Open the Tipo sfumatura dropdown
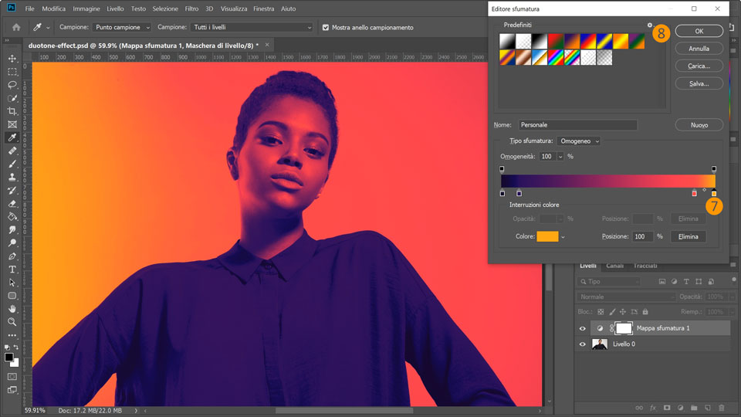This screenshot has height=417, width=741. 578,141
